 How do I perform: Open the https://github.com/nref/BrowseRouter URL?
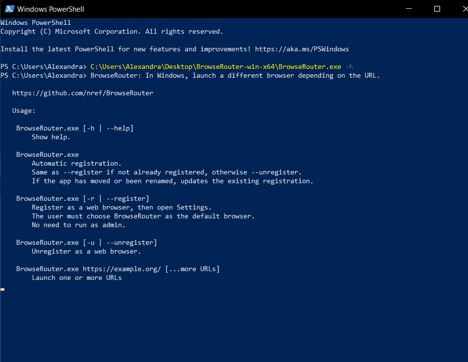coord(83,93)
